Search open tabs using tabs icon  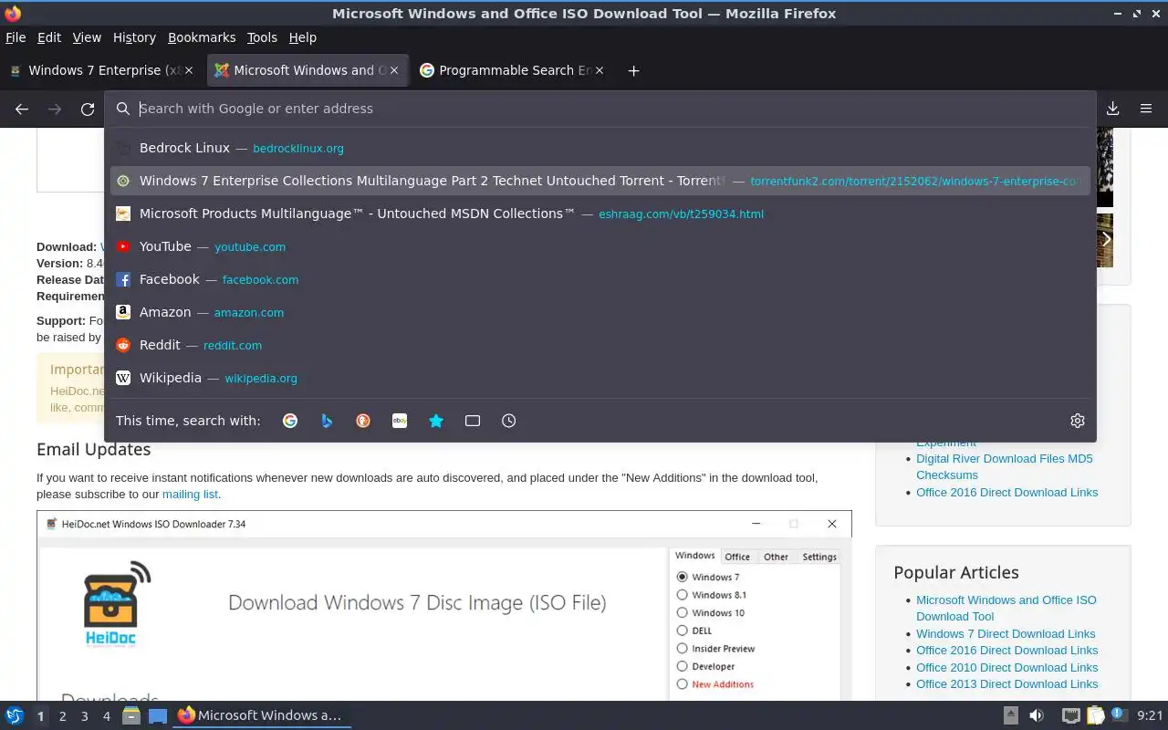point(473,421)
